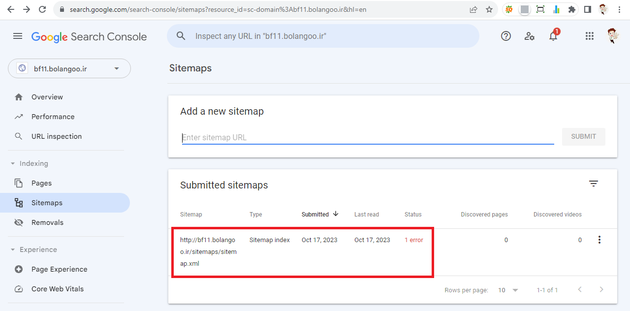The image size is (630, 311).
Task: Open the bar chart extension icon
Action: (x=556, y=9)
